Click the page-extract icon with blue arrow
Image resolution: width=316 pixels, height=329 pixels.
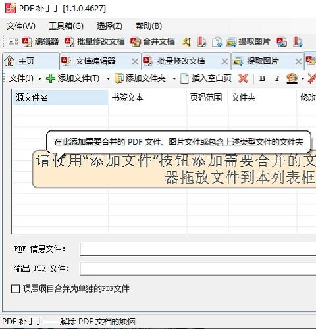tap(217, 41)
